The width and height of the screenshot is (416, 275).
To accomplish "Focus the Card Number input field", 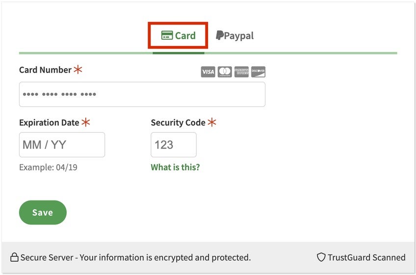I will [x=142, y=94].
